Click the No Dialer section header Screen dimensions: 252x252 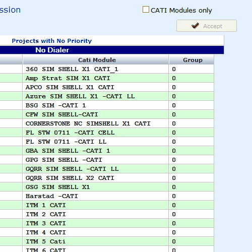[x=112, y=50]
